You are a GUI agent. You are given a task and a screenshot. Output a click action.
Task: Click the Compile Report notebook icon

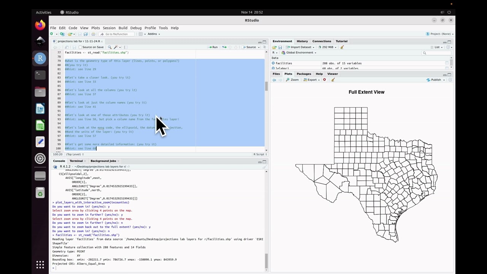click(126, 47)
